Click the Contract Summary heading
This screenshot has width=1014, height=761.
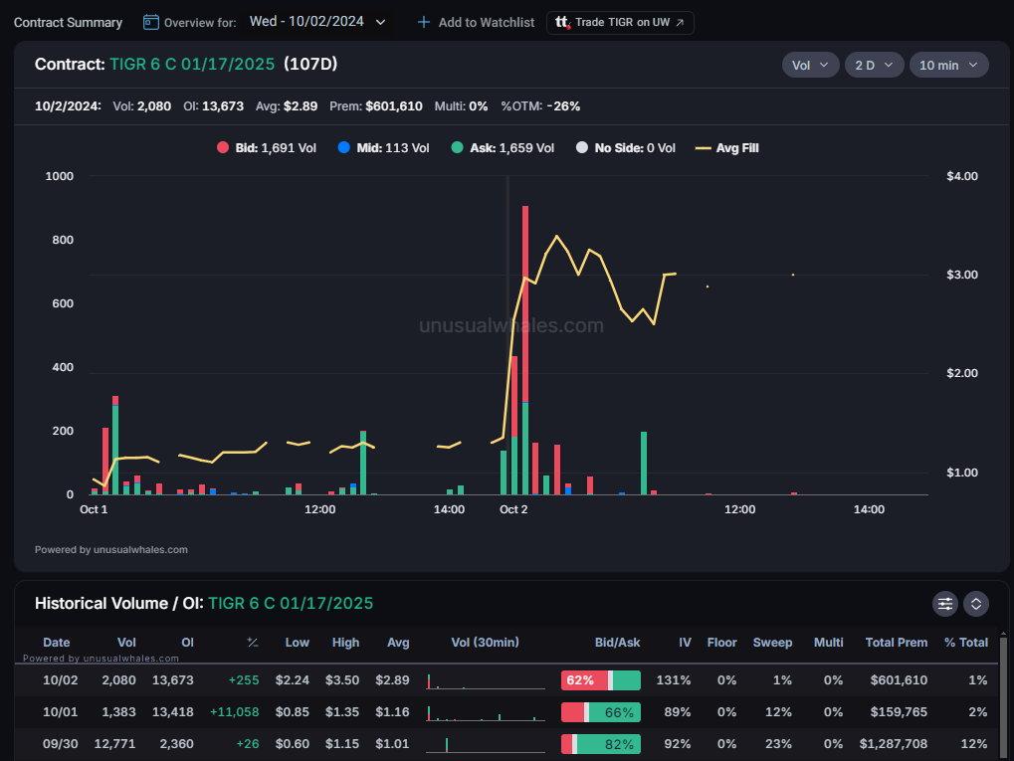pyautogui.click(x=68, y=23)
